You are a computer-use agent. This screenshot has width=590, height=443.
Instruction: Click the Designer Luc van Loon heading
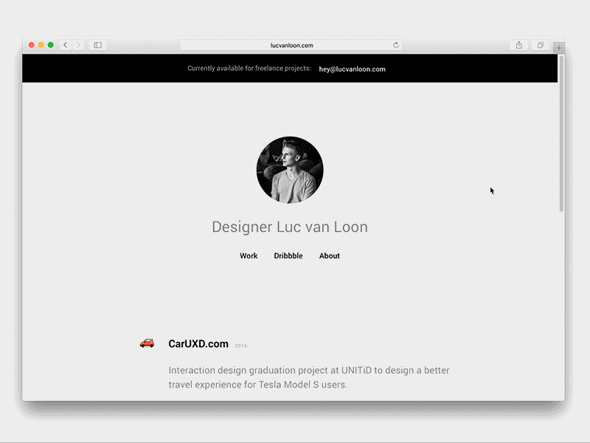pos(289,227)
